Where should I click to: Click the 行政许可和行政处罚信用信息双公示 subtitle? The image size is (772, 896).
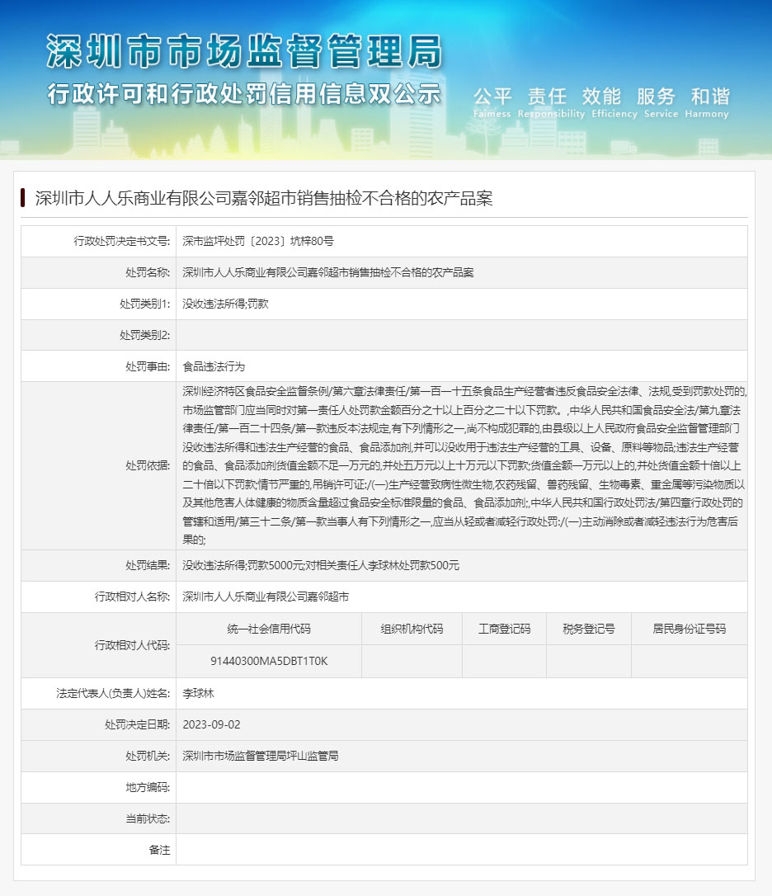244,94
